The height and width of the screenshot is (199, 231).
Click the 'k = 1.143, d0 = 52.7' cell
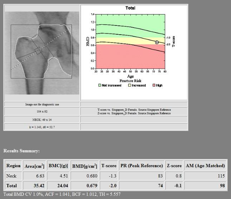[42, 127]
